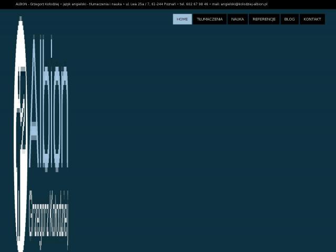Image resolution: width=336 pixels, height=252 pixels.
Task: Click the ALBION name in the top bar
Action: click(x=21, y=4)
